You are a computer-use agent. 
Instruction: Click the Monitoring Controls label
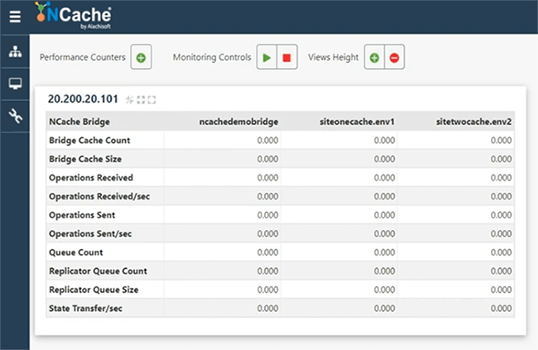[x=212, y=57]
